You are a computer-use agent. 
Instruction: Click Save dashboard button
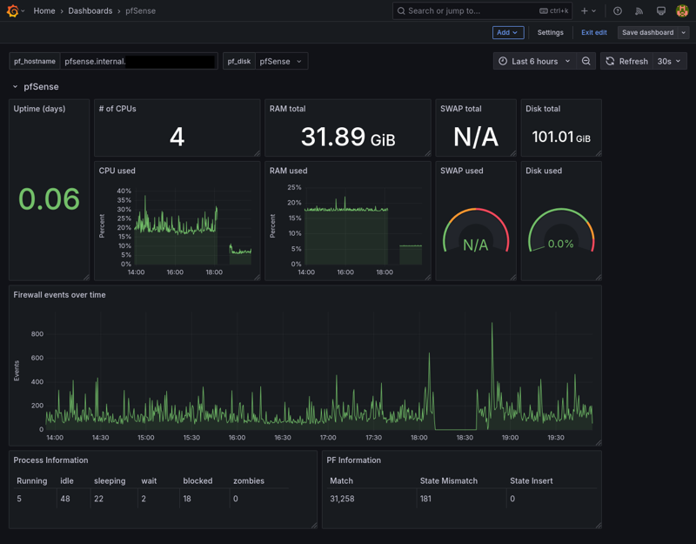[647, 32]
